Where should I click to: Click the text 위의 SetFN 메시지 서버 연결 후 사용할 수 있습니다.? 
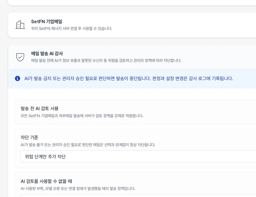tap(72, 29)
